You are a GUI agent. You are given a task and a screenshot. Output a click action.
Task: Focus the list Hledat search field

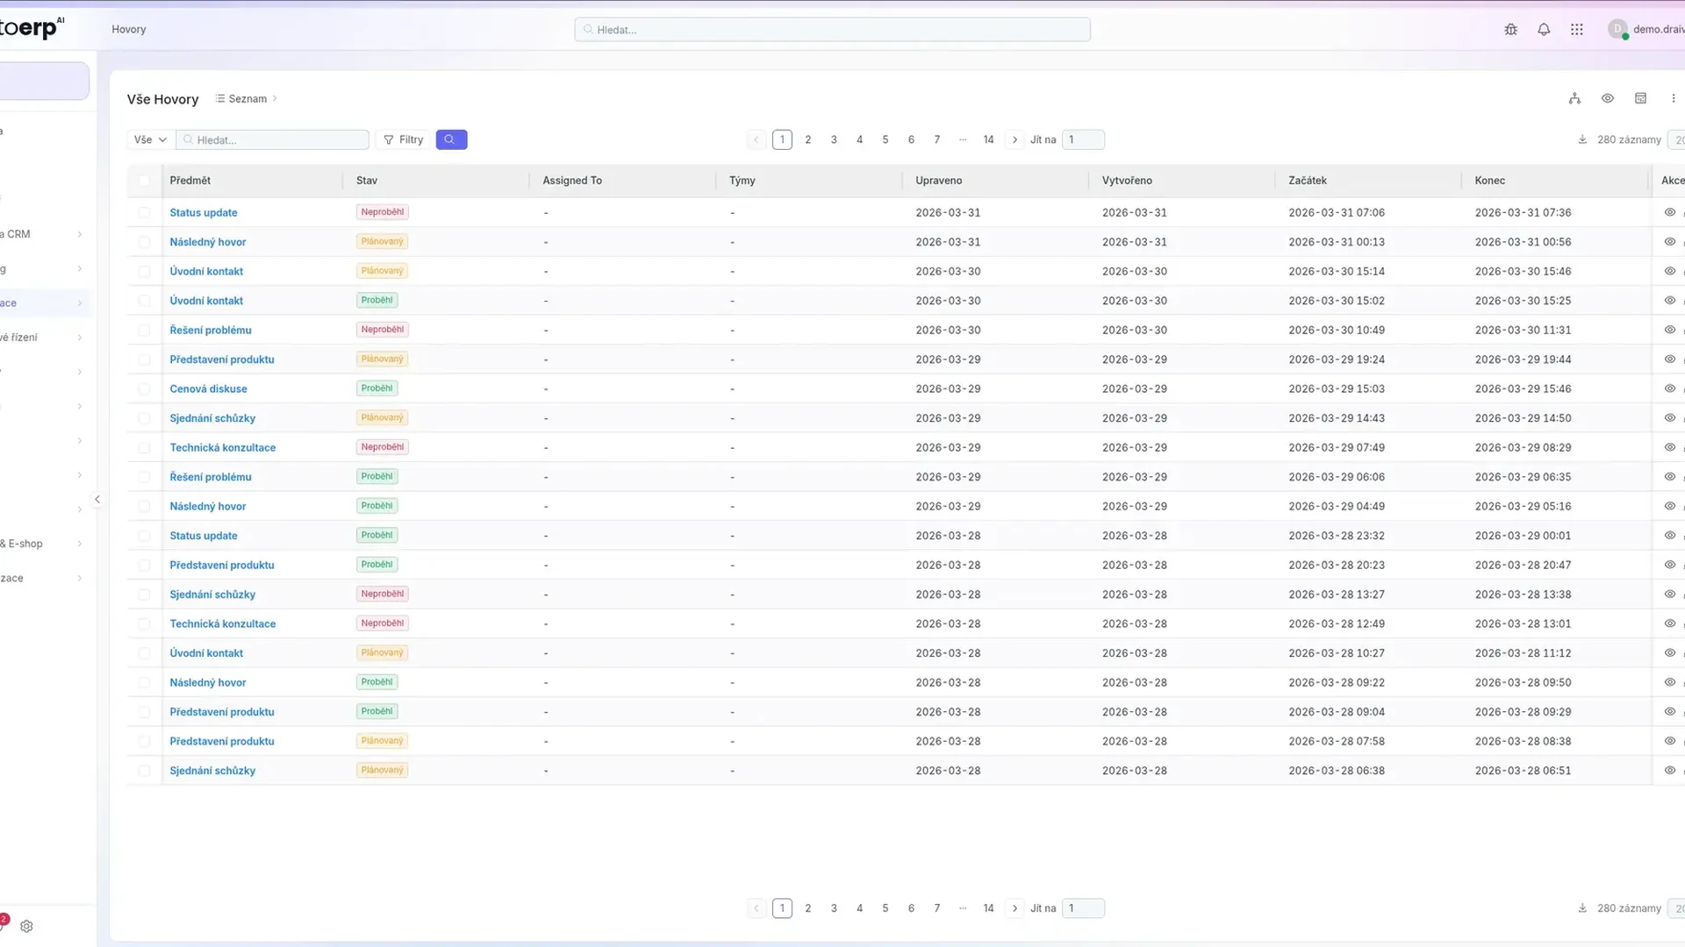[x=273, y=139]
